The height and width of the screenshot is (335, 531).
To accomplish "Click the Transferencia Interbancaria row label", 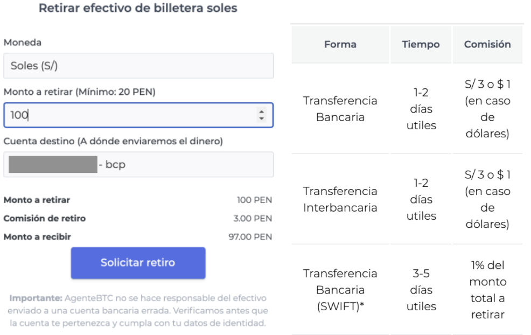I will [x=340, y=199].
